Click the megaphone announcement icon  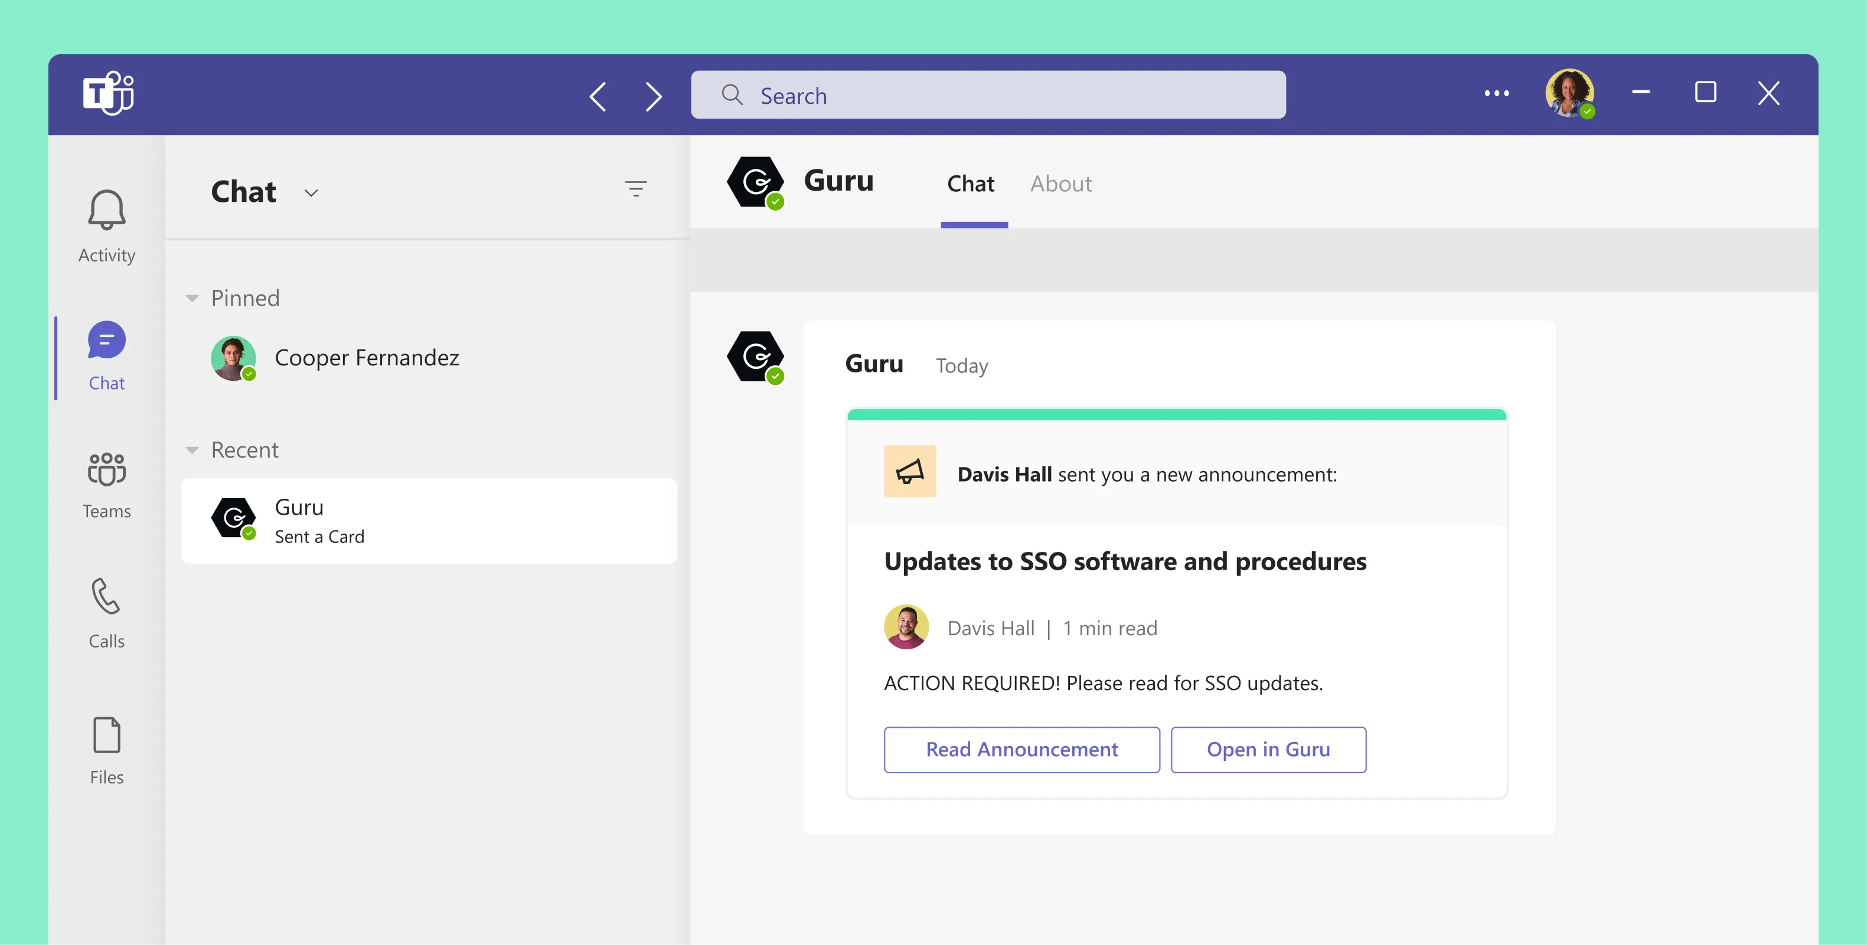click(909, 471)
